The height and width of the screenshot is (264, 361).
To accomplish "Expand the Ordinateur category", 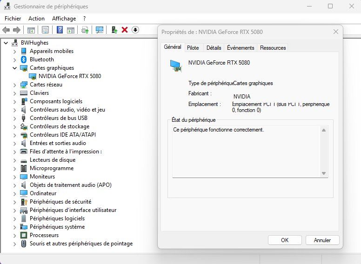I will pos(15,194).
